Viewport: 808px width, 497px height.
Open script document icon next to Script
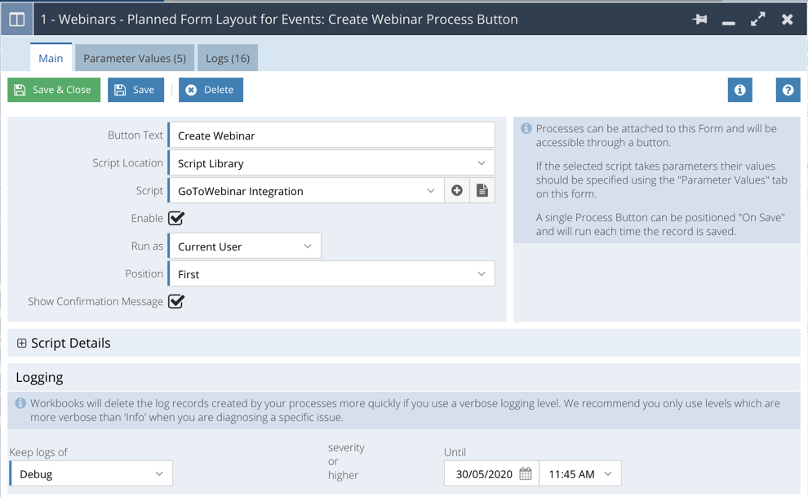482,191
